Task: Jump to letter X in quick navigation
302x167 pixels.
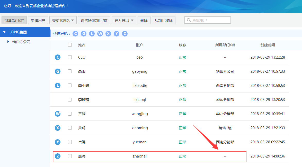Action: [108, 34]
